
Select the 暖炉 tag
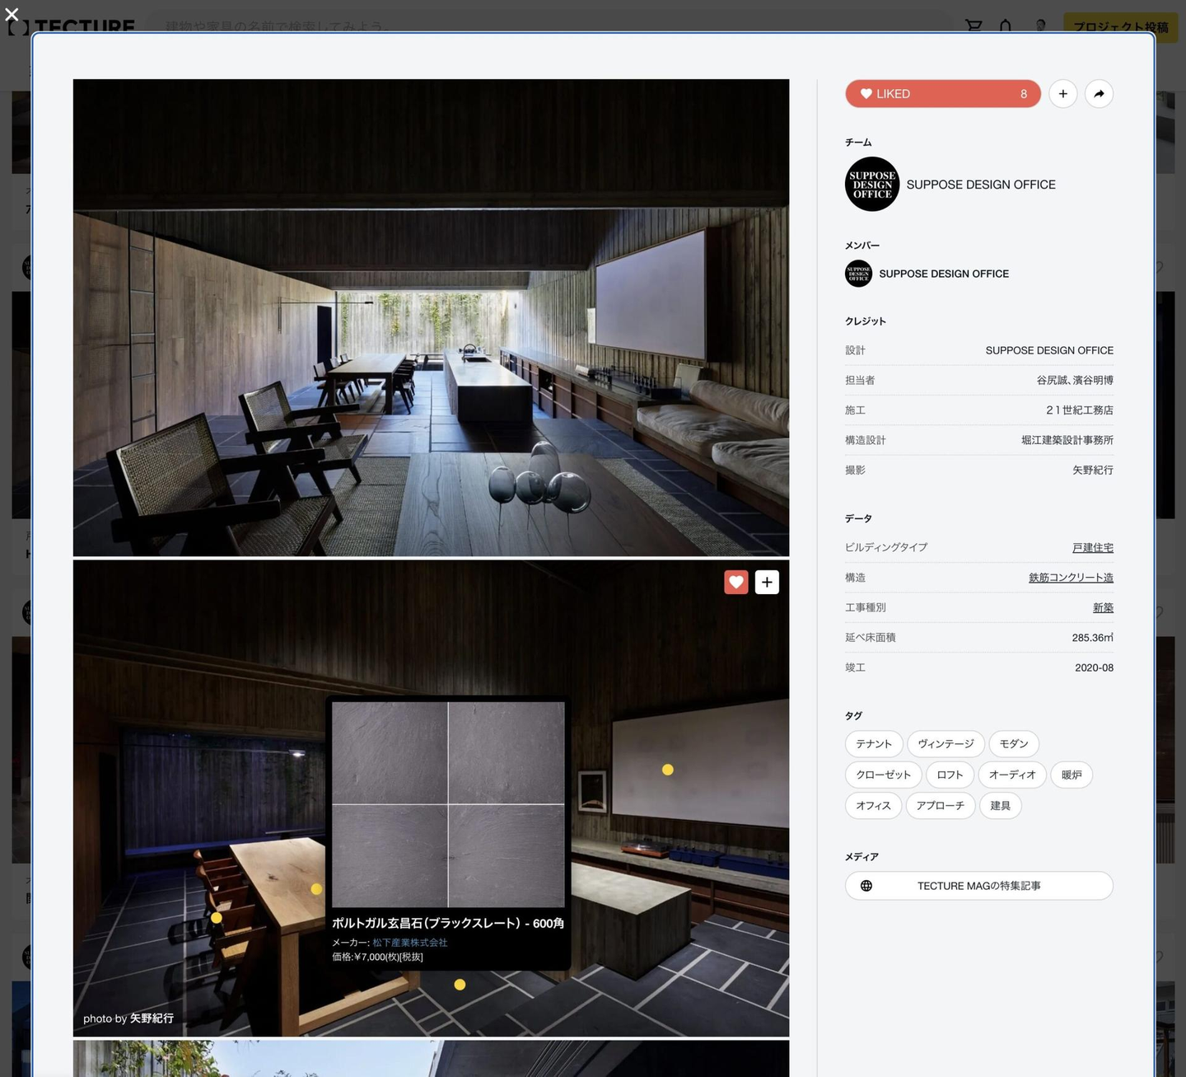tap(1072, 775)
